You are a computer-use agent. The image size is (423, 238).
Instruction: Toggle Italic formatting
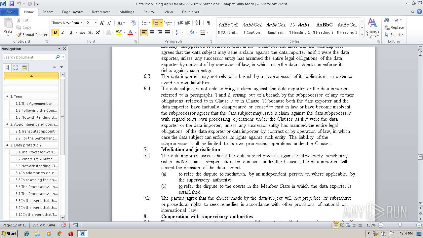(63, 32)
